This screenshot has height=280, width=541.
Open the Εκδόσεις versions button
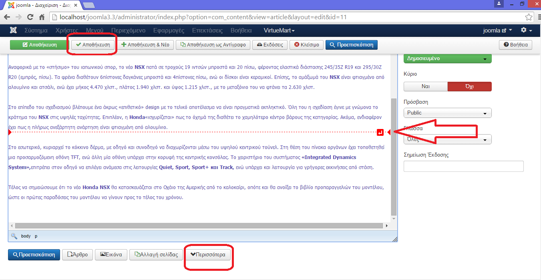pos(270,45)
